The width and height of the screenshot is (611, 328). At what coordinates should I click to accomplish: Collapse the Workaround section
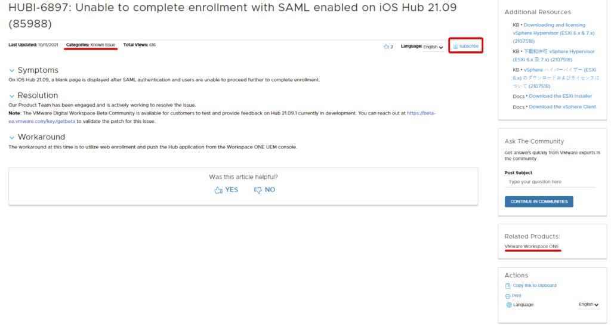(x=12, y=138)
